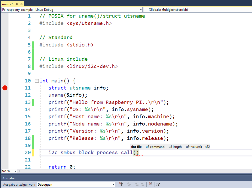Click the IntelliSense parameter tooltip above line 20
The height and width of the screenshot is (188, 252).
tap(170, 147)
